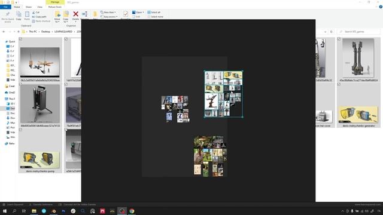The image size is (383, 215).
Task: Open File Explorer from the taskbar
Action: click(x=34, y=211)
